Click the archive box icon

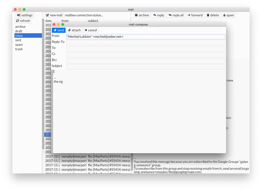click(x=136, y=15)
